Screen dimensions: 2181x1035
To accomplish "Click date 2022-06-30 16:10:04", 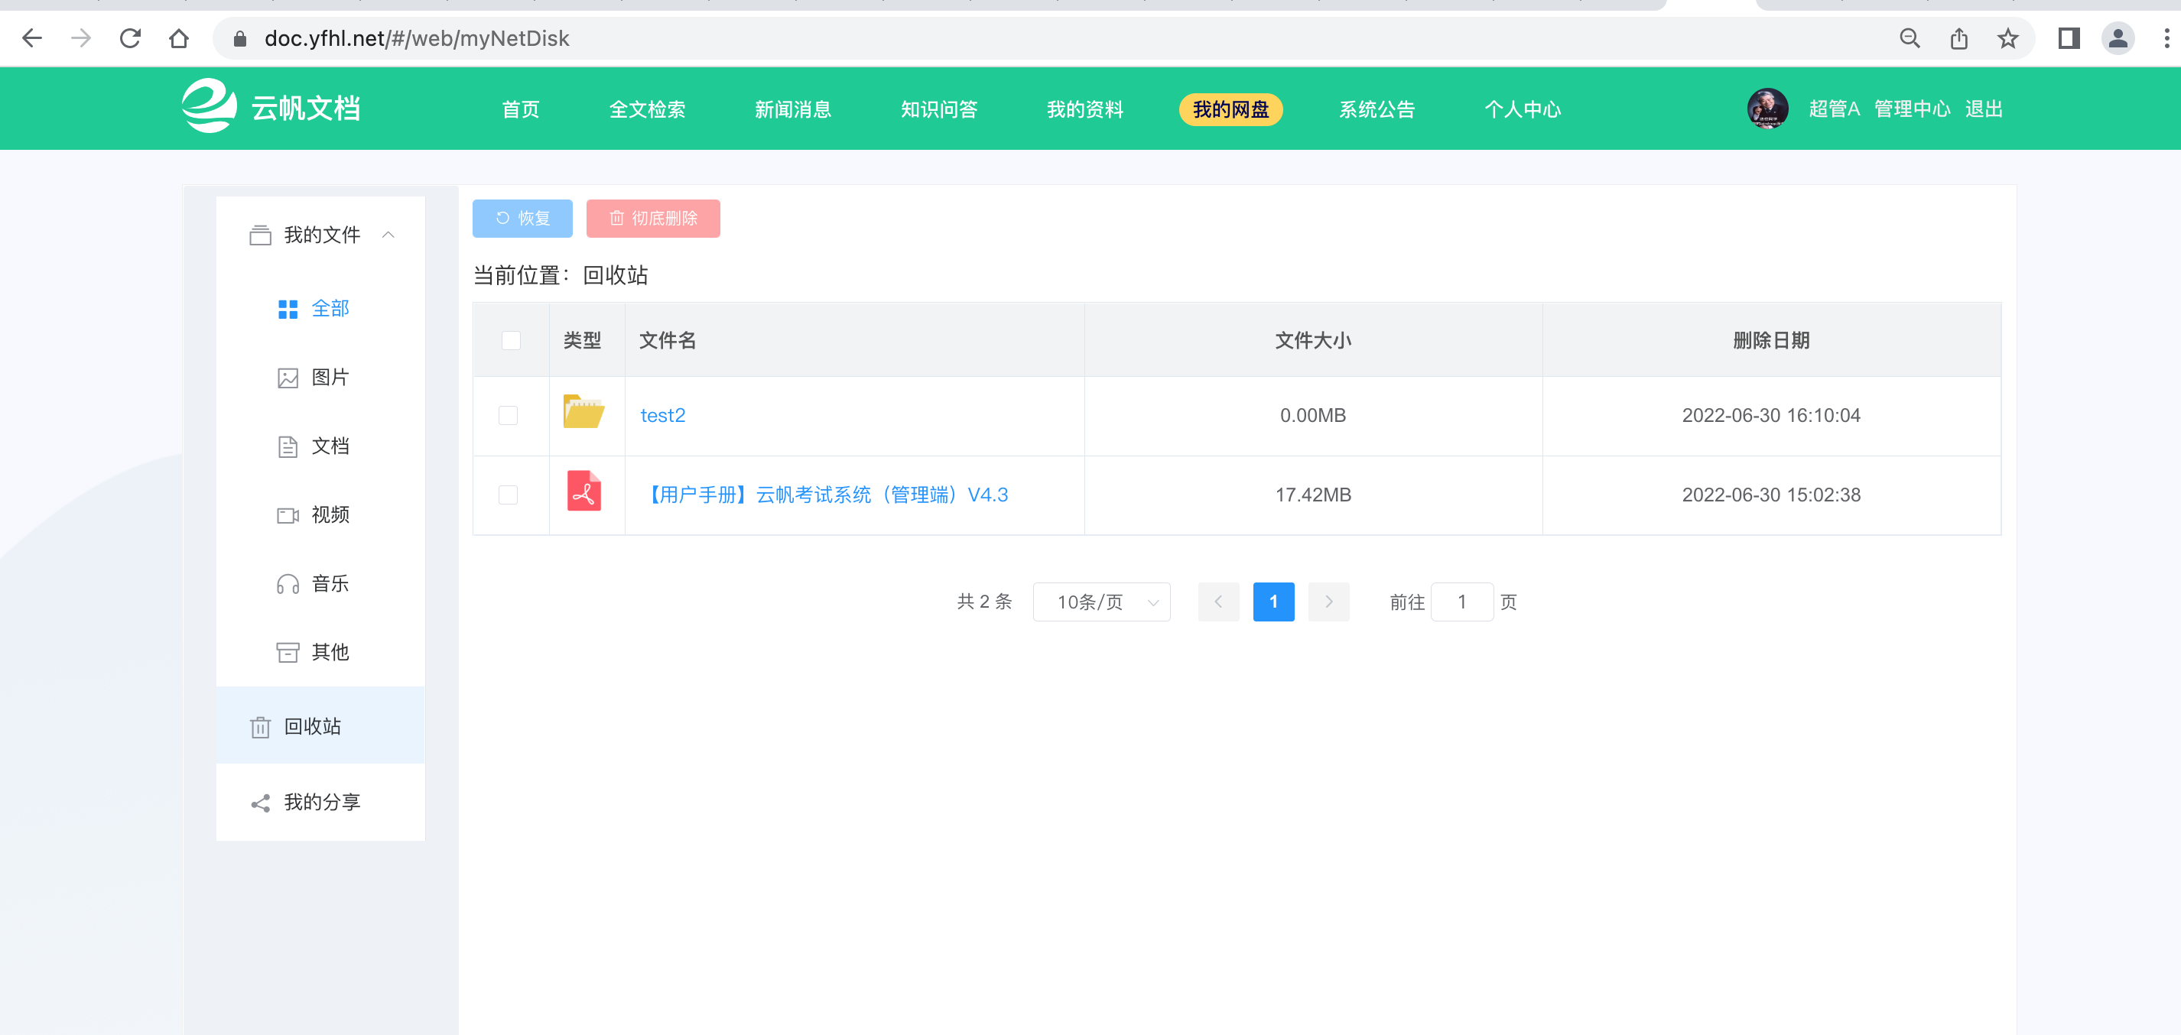I will click(1771, 416).
